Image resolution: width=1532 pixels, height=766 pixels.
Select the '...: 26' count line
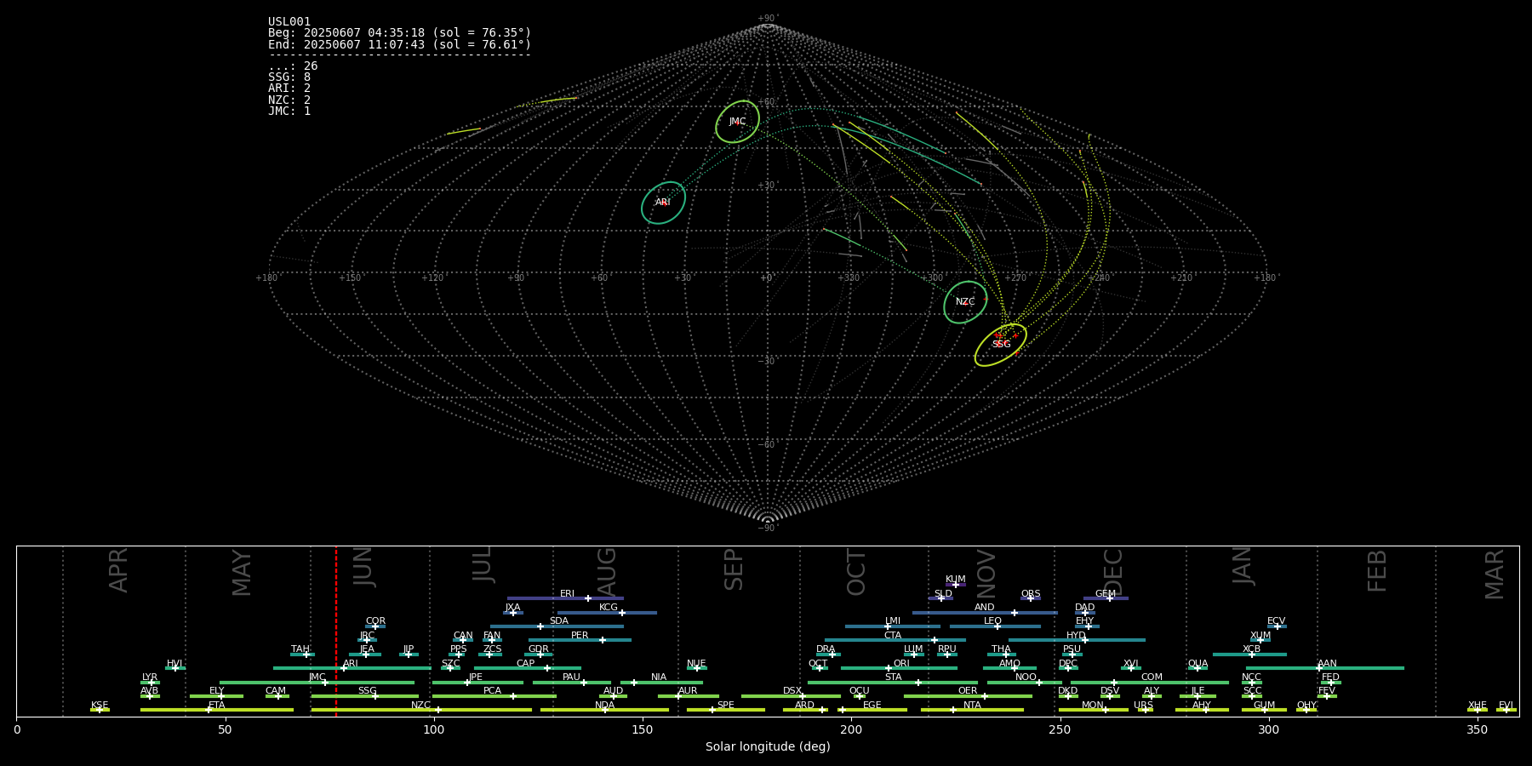[293, 66]
